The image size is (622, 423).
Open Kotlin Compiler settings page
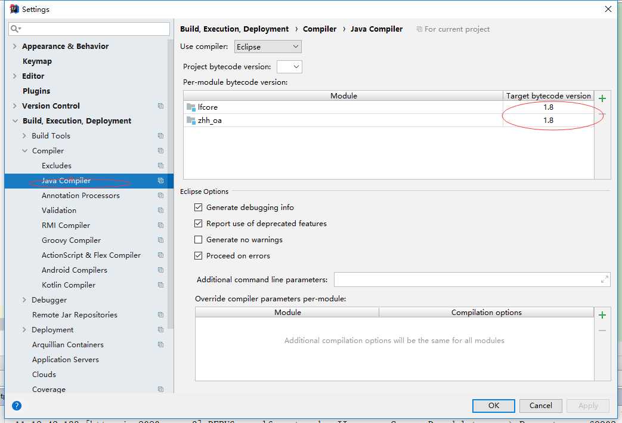pos(69,285)
